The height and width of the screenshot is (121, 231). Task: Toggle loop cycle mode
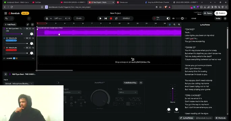[116, 18]
